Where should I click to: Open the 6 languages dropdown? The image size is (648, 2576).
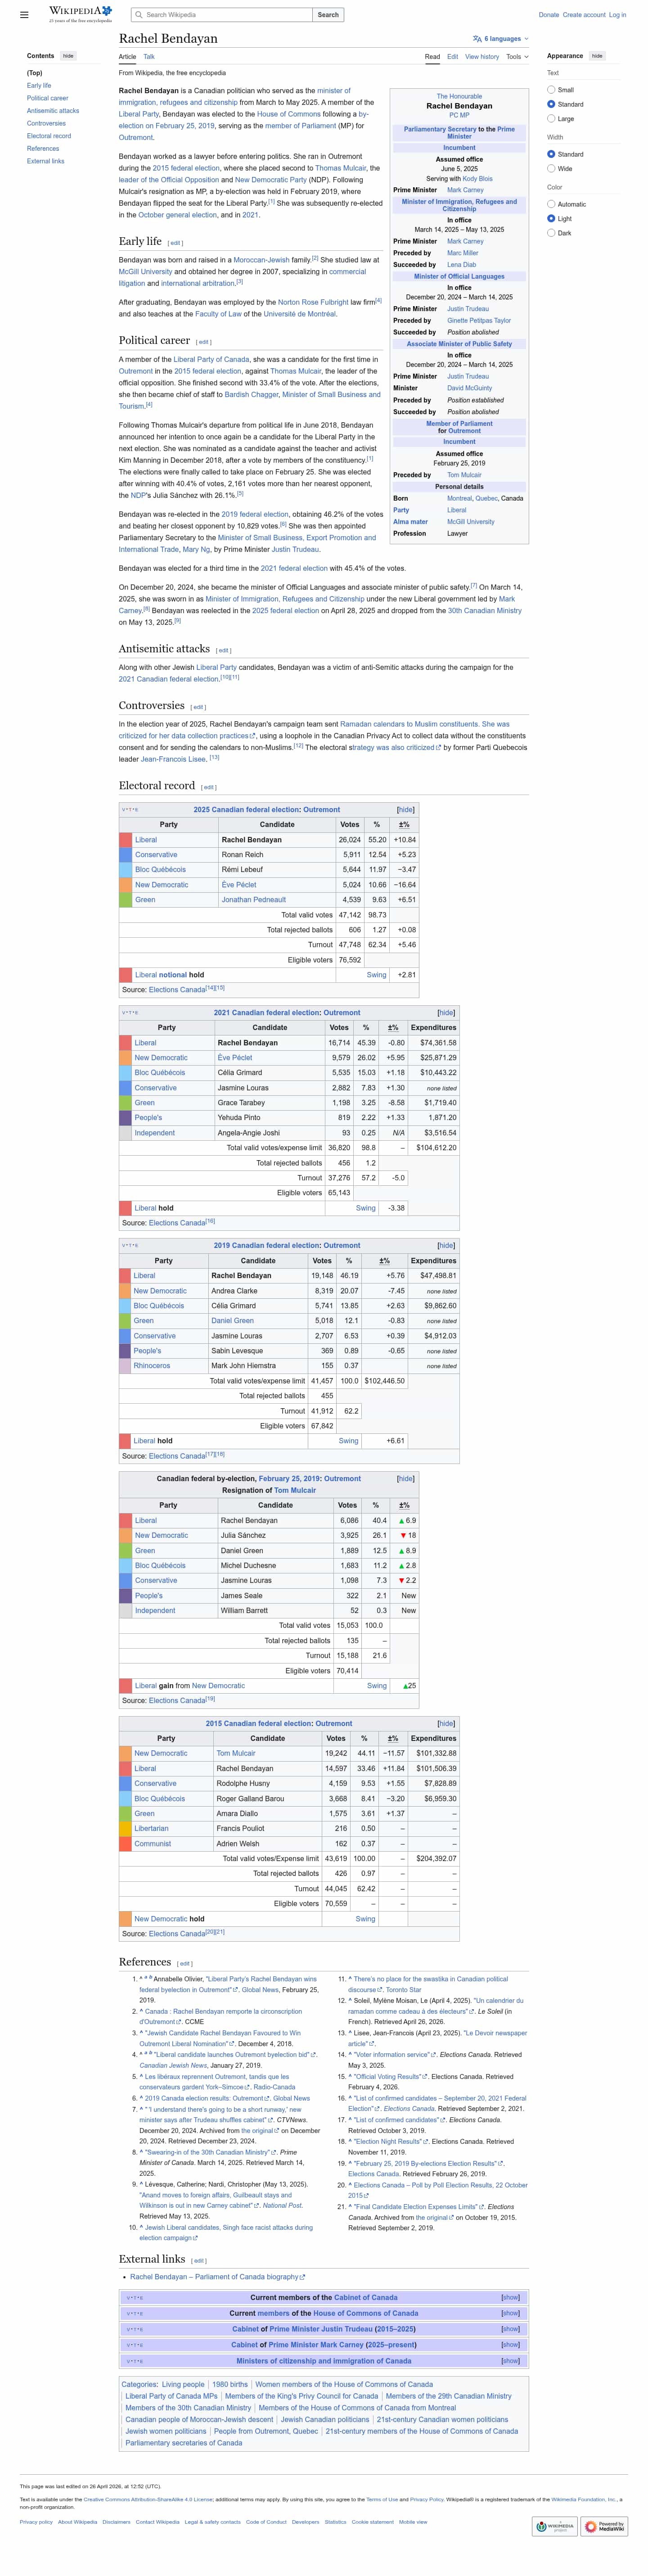point(501,39)
